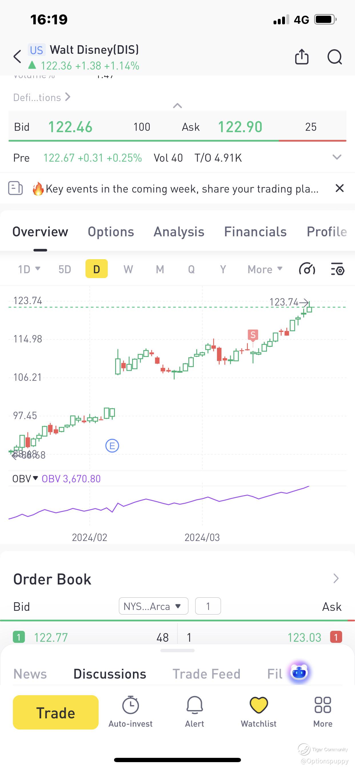Expand the pre-market details chevron
Viewport: 355px width, 769px height.
(x=337, y=157)
